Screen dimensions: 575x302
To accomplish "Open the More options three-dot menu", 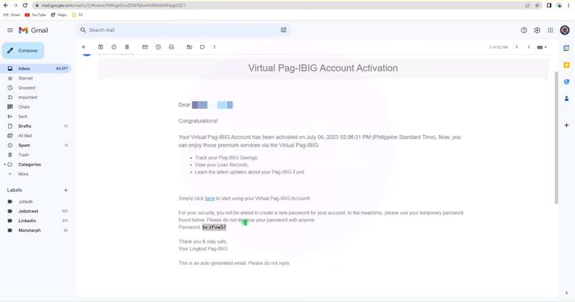I will [214, 47].
